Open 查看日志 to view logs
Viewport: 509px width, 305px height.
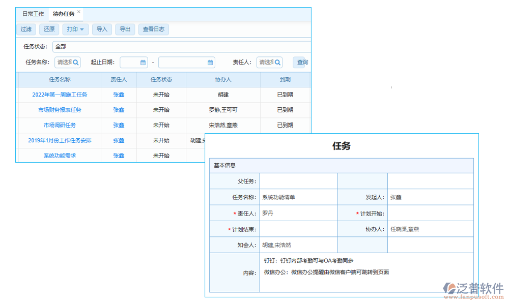click(x=153, y=29)
